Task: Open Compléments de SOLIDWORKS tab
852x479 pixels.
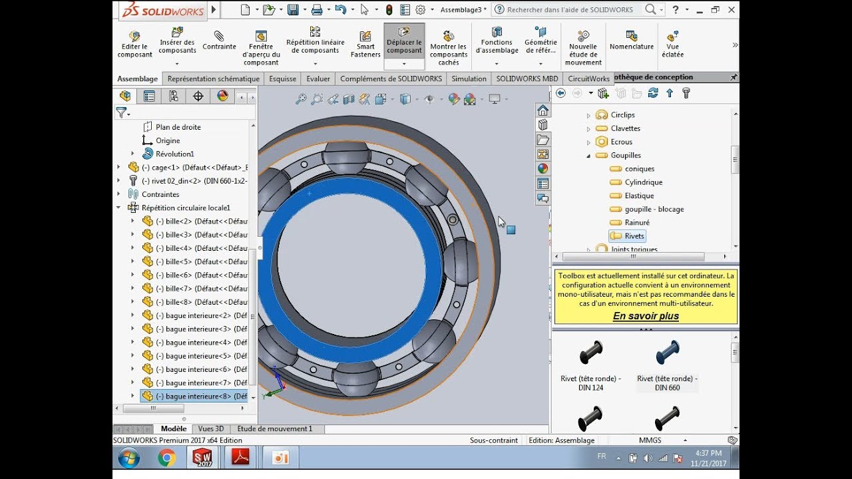Action: pos(391,79)
